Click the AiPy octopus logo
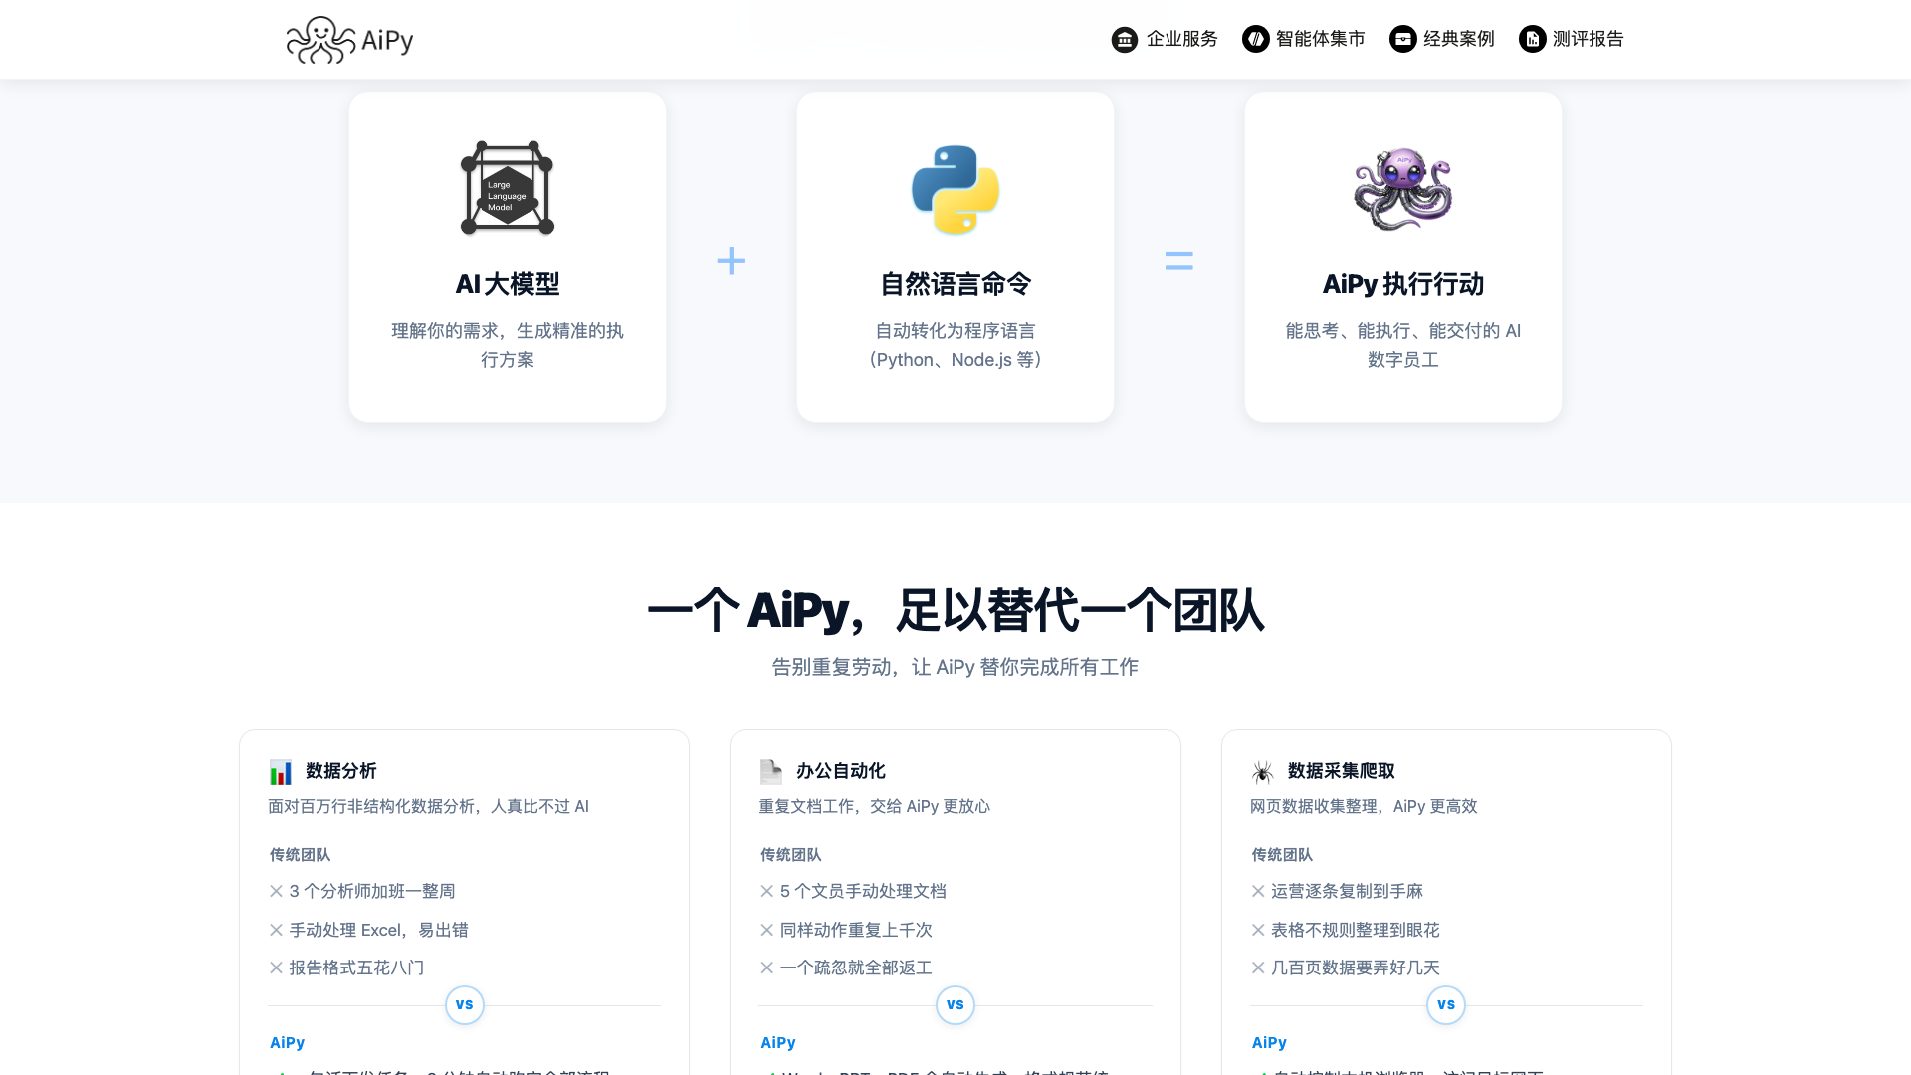Viewport: 1911px width, 1075px height. pos(320,40)
